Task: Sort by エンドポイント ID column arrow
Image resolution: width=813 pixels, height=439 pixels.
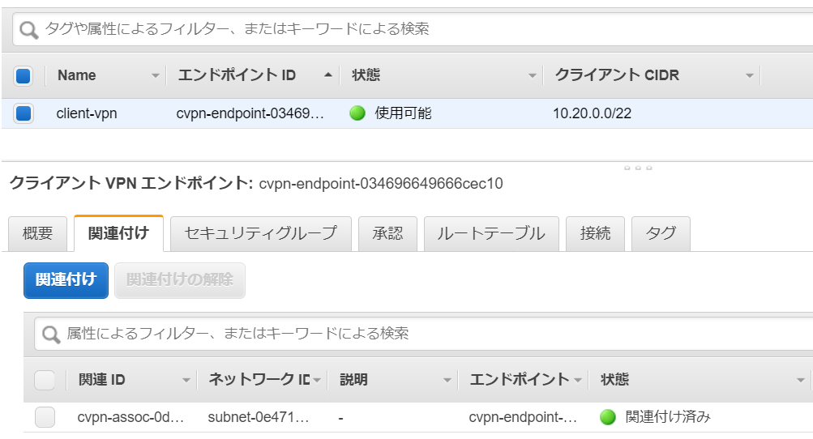Action: coord(327,75)
